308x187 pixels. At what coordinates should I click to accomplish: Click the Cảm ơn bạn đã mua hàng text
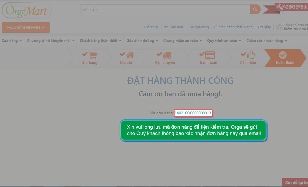point(180,94)
